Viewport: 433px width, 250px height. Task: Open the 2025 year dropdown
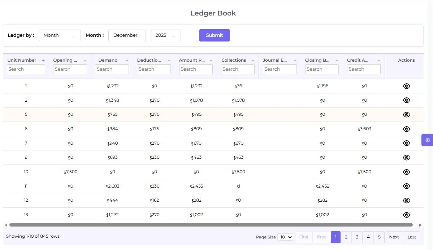(166, 35)
